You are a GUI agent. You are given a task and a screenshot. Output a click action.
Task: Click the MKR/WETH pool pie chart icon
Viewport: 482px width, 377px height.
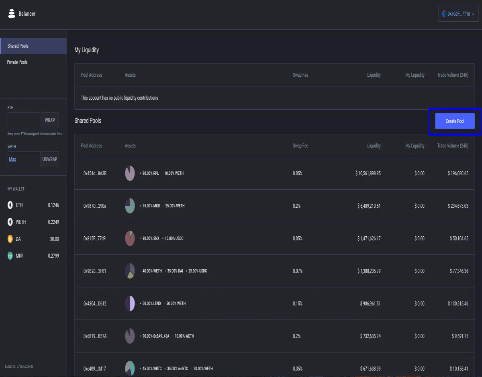130,206
